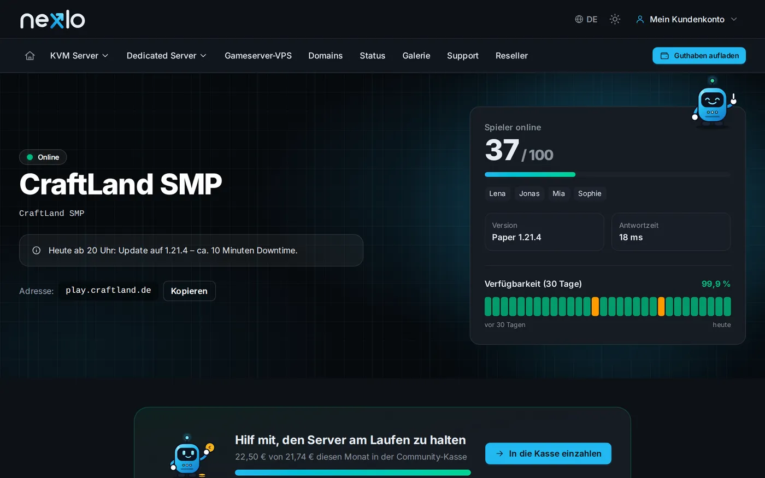Click player tag Mia

click(558, 193)
